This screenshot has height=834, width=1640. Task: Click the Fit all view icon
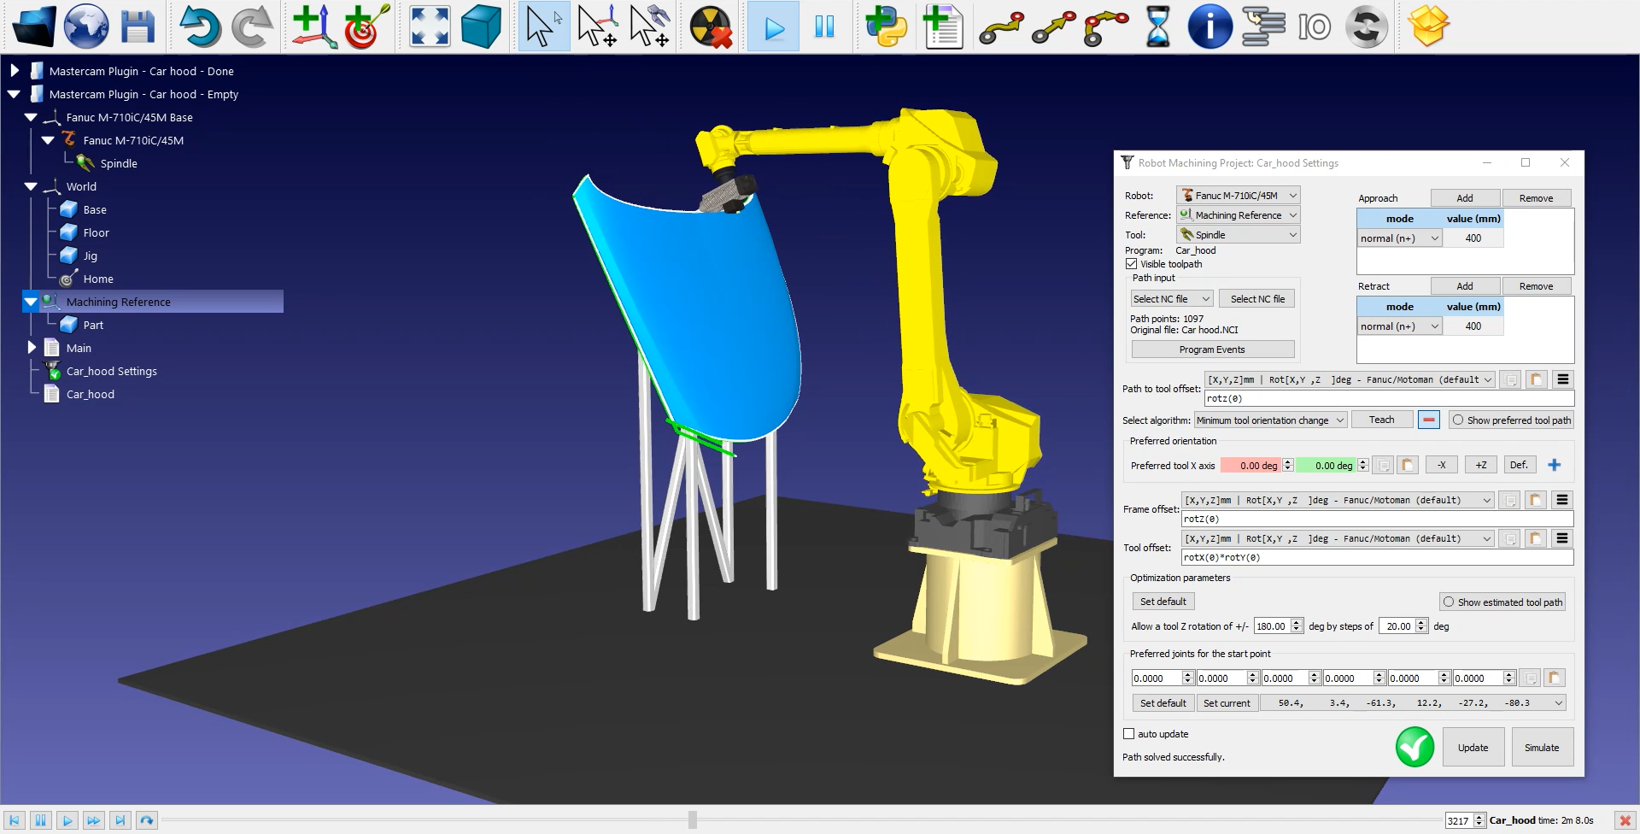(x=429, y=26)
